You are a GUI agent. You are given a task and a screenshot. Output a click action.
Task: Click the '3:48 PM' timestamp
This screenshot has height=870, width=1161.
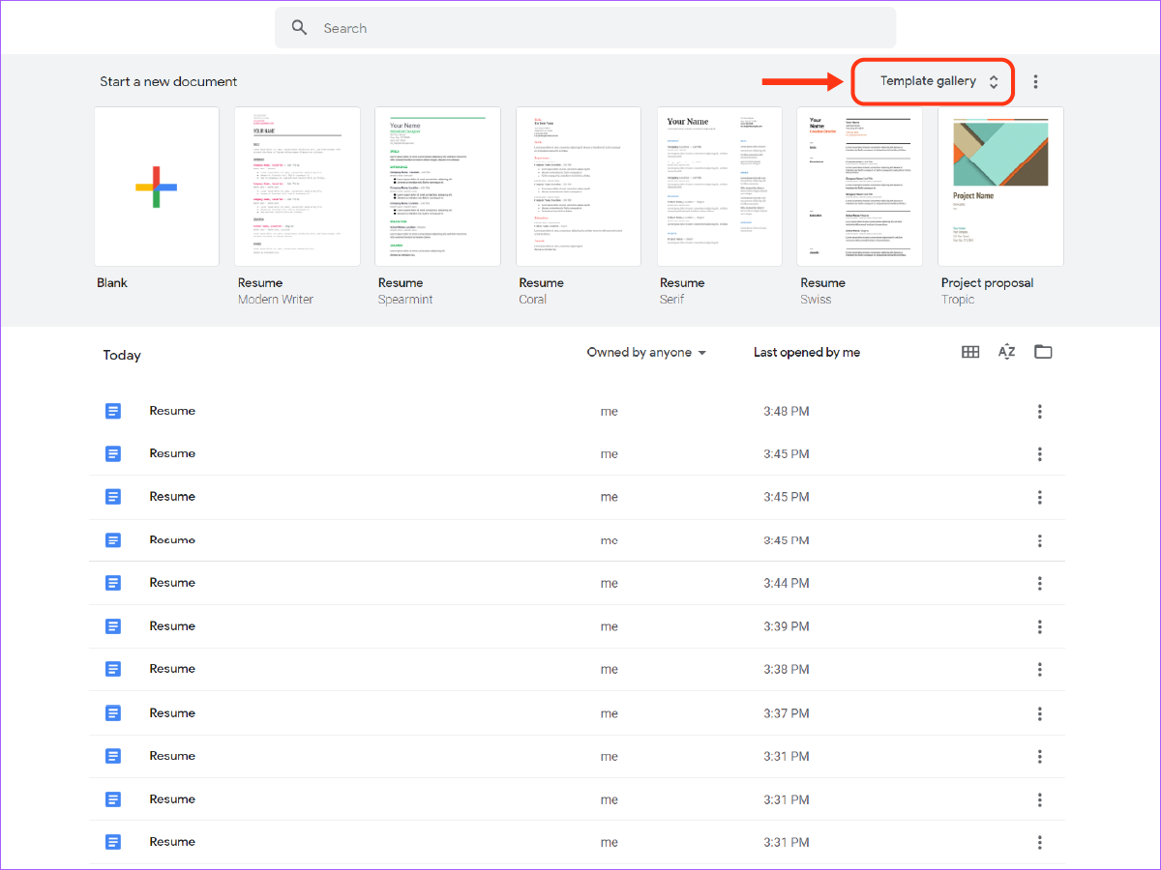click(x=786, y=412)
